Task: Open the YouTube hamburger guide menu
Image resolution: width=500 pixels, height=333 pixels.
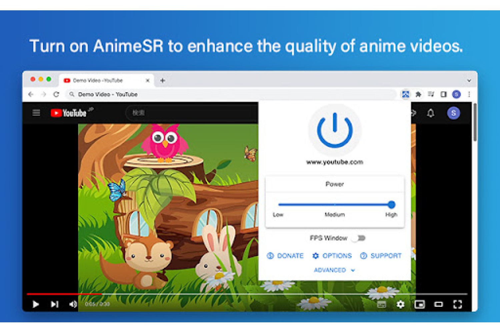Action: click(36, 113)
